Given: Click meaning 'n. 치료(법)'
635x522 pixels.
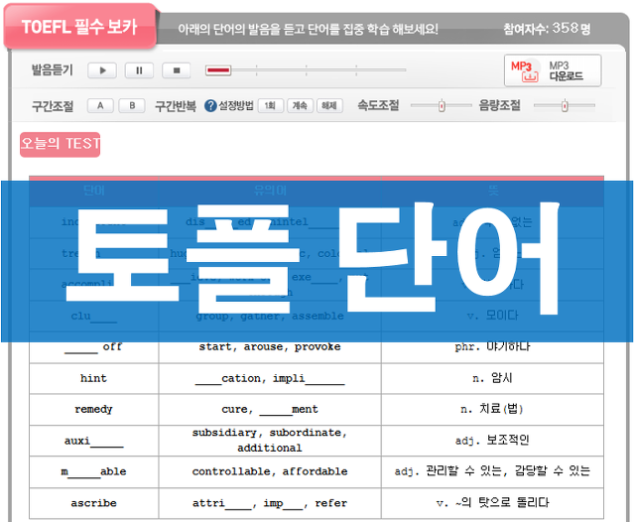Looking at the screenshot, I should tap(492, 409).
